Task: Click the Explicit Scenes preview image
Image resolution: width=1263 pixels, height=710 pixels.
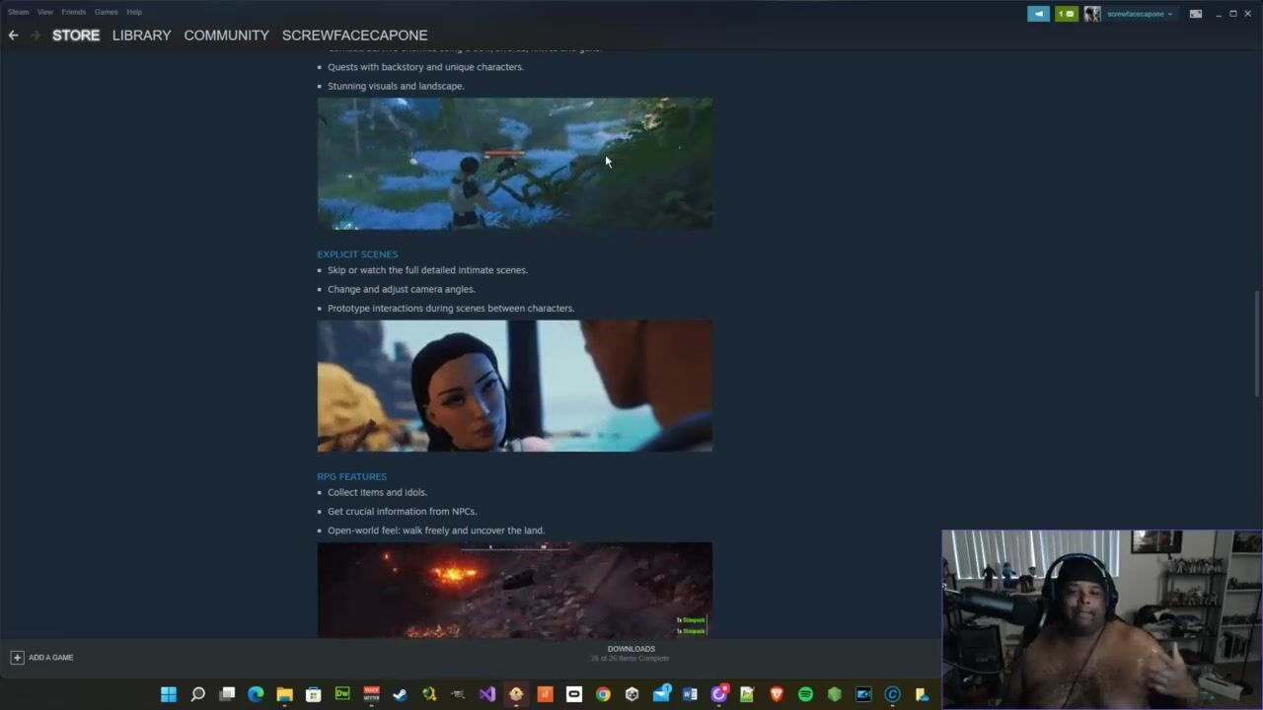Action: coord(514,386)
